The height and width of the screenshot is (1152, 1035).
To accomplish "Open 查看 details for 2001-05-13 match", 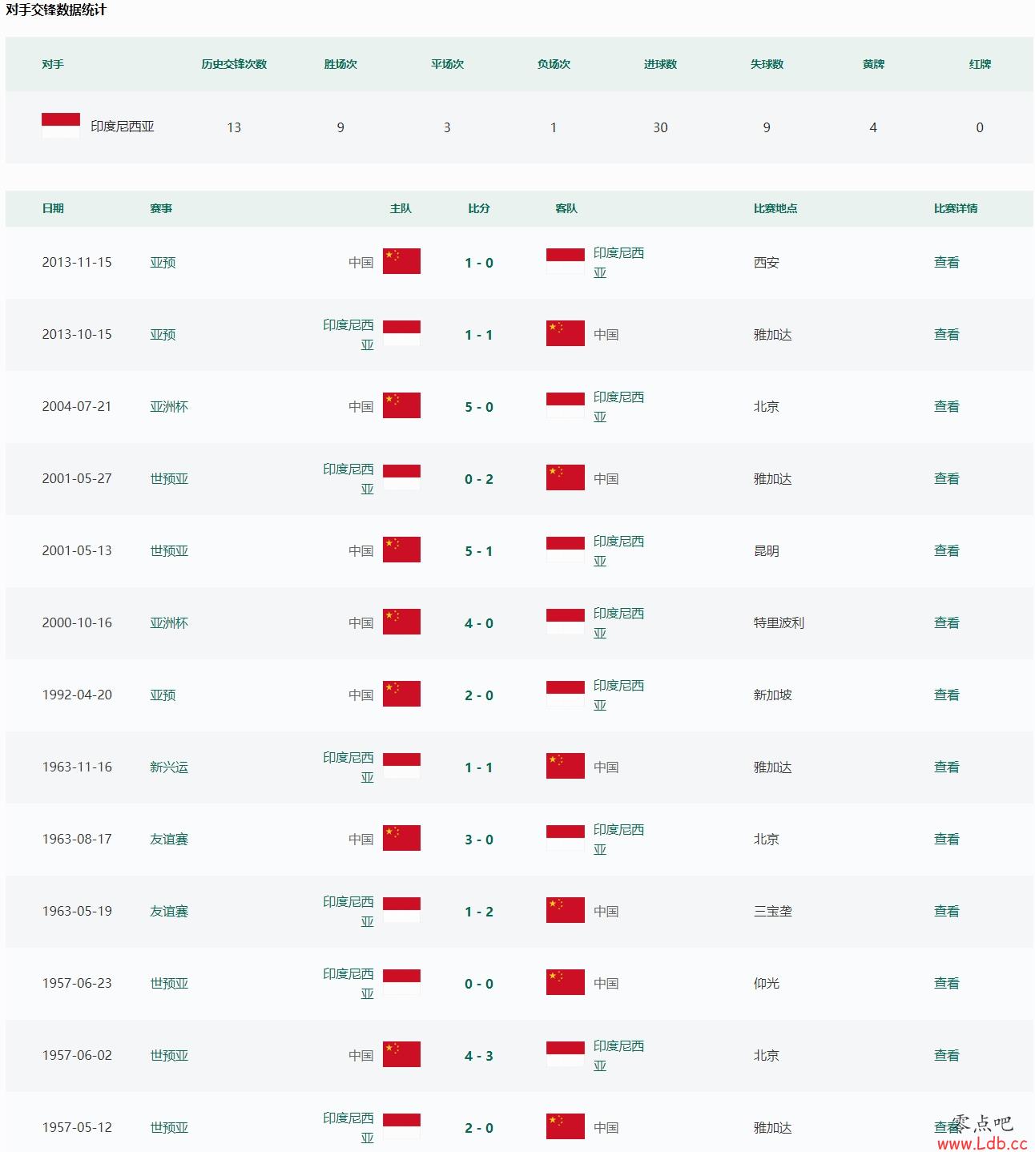I will 946,550.
